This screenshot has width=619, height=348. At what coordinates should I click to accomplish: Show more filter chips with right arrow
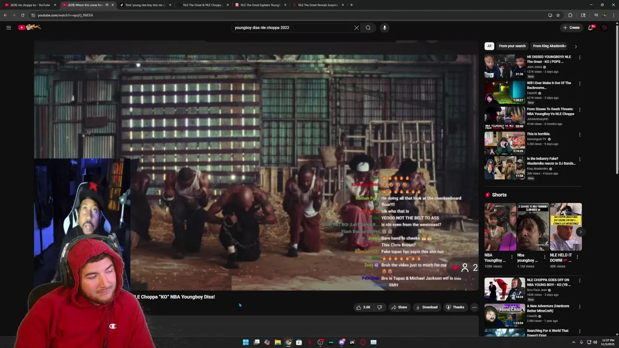pos(575,46)
